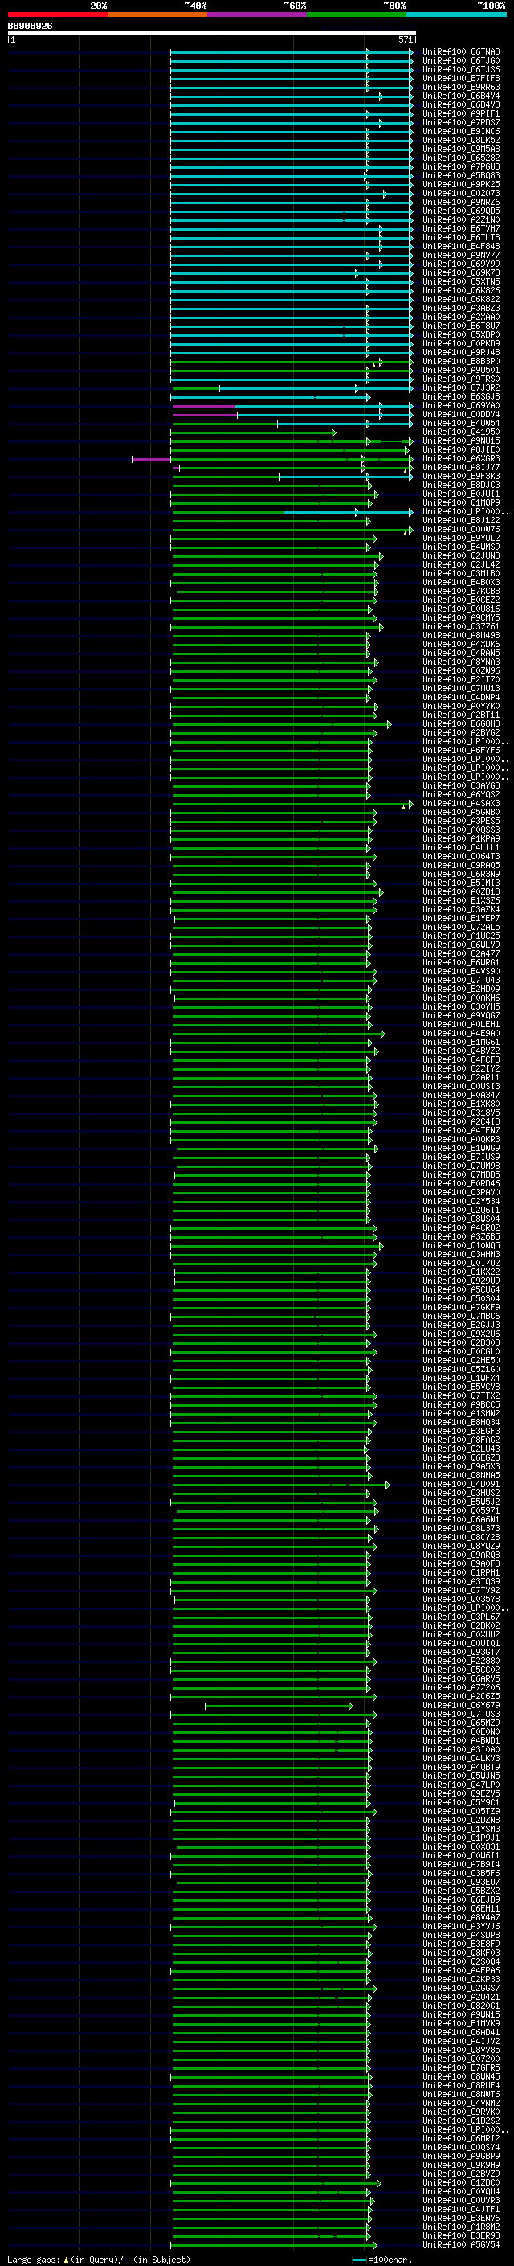Viewport: 514px width, 2266px height.
Task: Select hit UniRef100_B8J122
Action: (461, 521)
